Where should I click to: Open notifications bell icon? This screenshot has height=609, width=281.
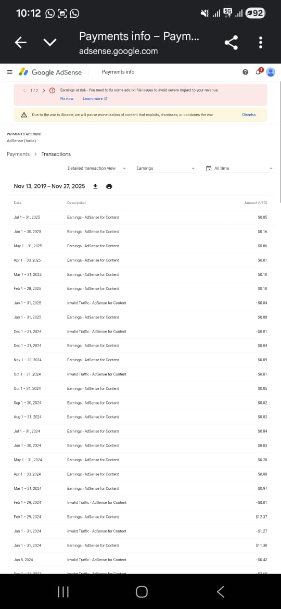258,72
